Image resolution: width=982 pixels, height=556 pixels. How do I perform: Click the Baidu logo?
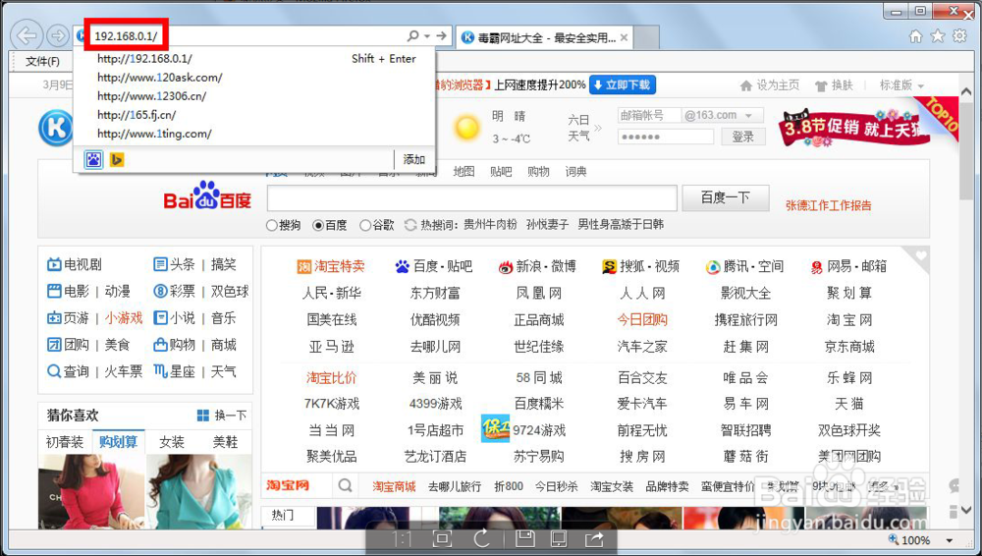point(207,195)
